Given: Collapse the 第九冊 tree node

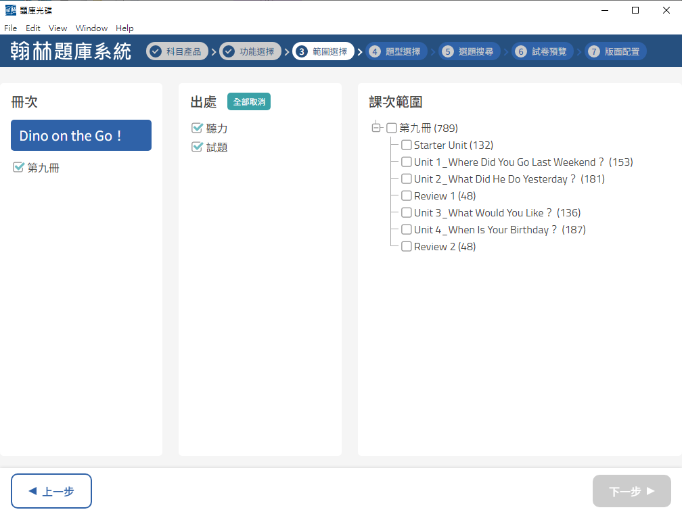Looking at the screenshot, I should [x=376, y=128].
